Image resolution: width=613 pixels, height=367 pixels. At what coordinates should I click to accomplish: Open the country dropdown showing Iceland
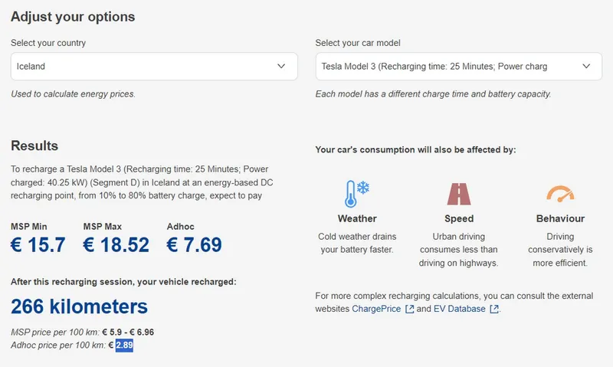pyautogui.click(x=154, y=67)
